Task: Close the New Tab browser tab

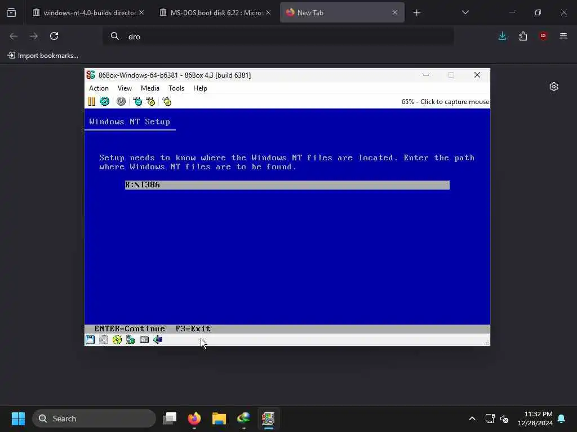Action: pyautogui.click(x=395, y=12)
